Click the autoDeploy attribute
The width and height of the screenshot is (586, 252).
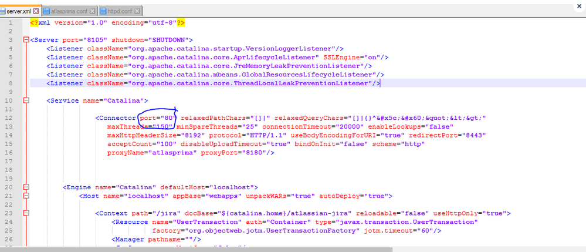pyautogui.click(x=340, y=196)
